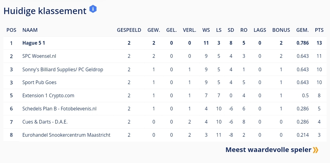Click the Sport Pub Goes team name
330x163 pixels.
(x=39, y=82)
